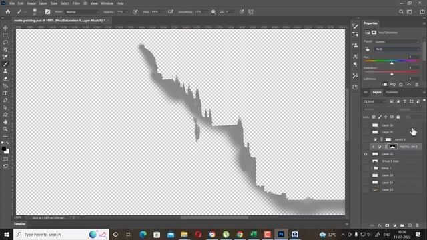This screenshot has height=240, width=427.
Task: Switch to the Channels tab
Action: coord(392,92)
